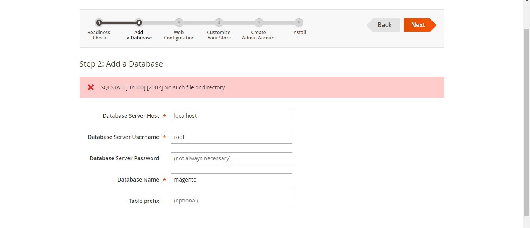The image size is (530, 228).
Task: Click the page's vertical scrollbar
Action: coord(527,116)
